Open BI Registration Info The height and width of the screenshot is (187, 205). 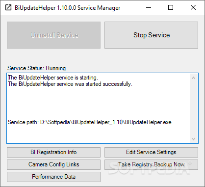click(x=53, y=152)
